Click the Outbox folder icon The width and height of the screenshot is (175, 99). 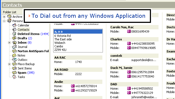tap(14, 60)
